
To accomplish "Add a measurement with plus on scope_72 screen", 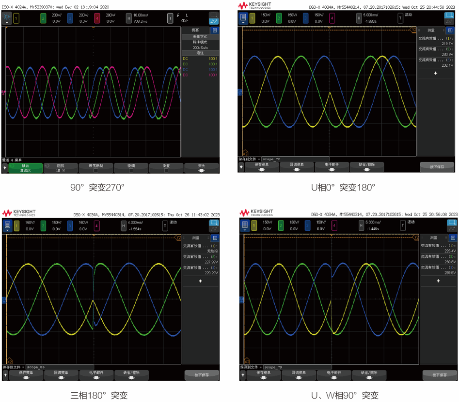I will [435, 74].
